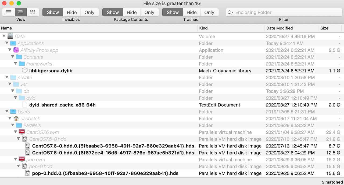Select pop-0.hdd.0 hds file name
Screen dimensions: 344x185
(x=105, y=173)
